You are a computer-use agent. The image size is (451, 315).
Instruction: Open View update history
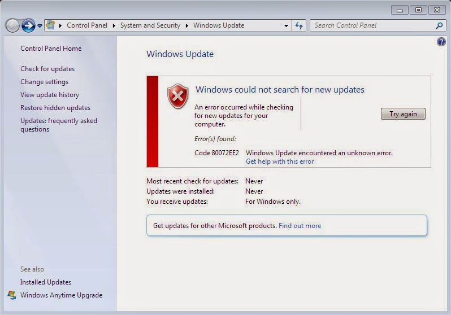(50, 95)
